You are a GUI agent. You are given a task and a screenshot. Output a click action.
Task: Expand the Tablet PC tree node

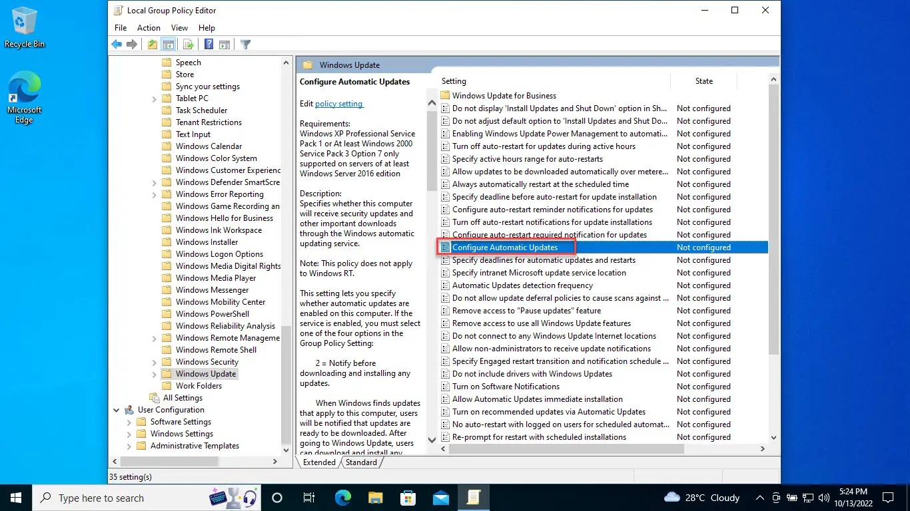(155, 98)
